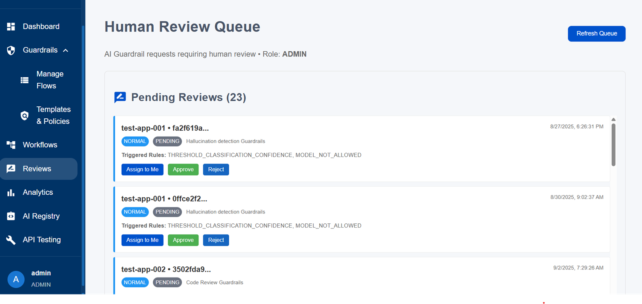The image size is (642, 304).
Task: Open the Workflows page from the sidebar
Action: (x=40, y=145)
